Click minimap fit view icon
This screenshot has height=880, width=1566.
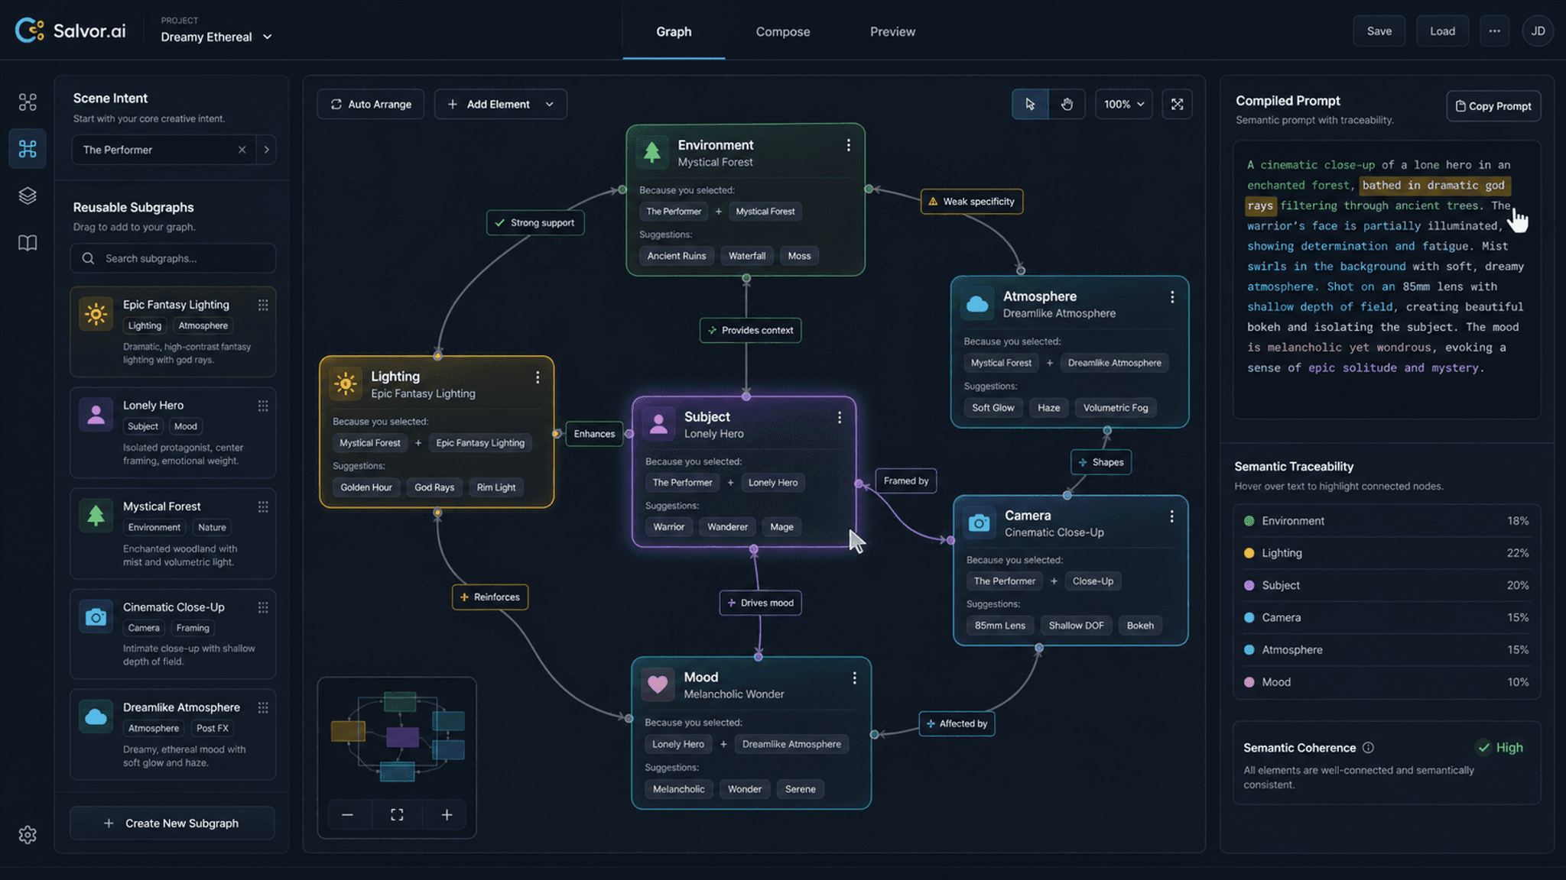[x=397, y=815]
